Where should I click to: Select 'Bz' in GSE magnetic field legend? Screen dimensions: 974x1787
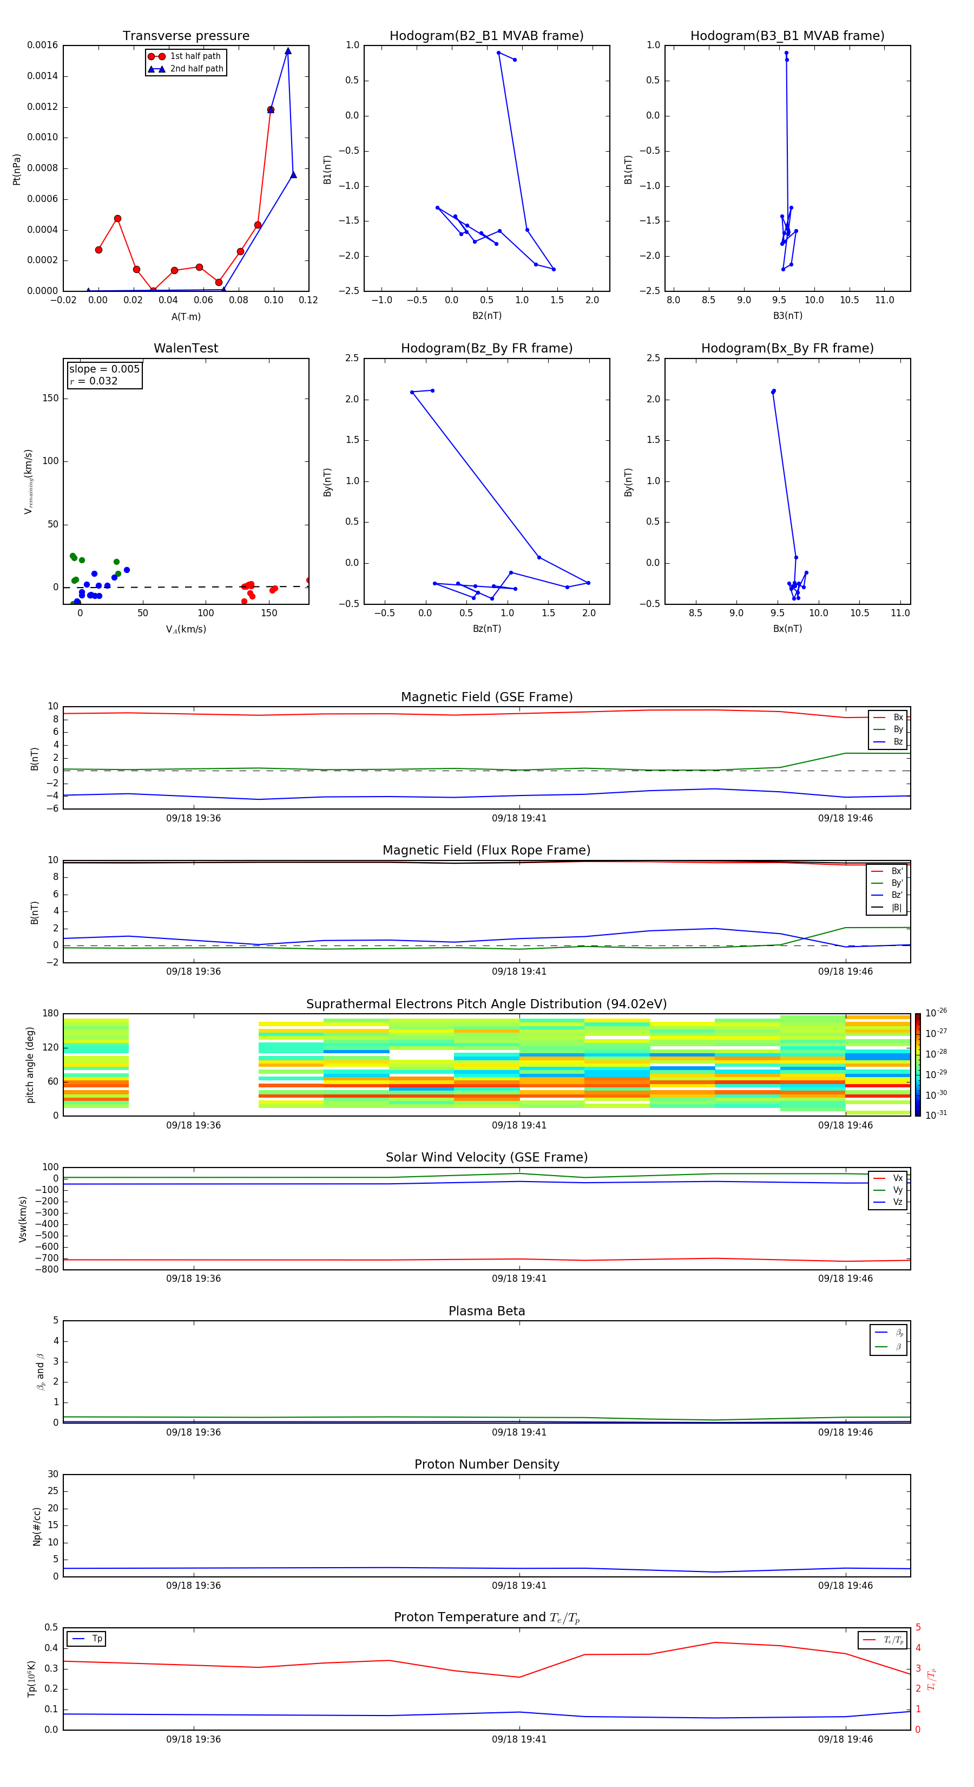pyautogui.click(x=888, y=741)
